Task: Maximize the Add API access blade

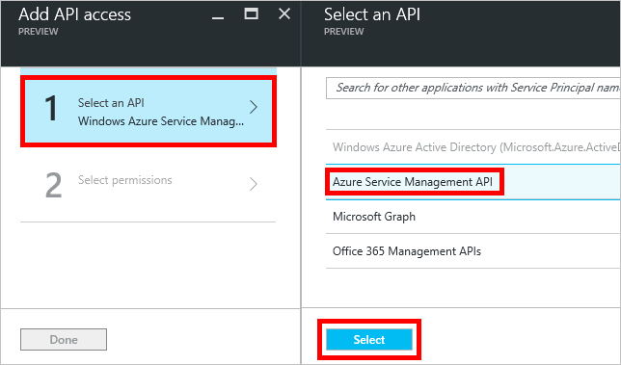Action: click(251, 14)
